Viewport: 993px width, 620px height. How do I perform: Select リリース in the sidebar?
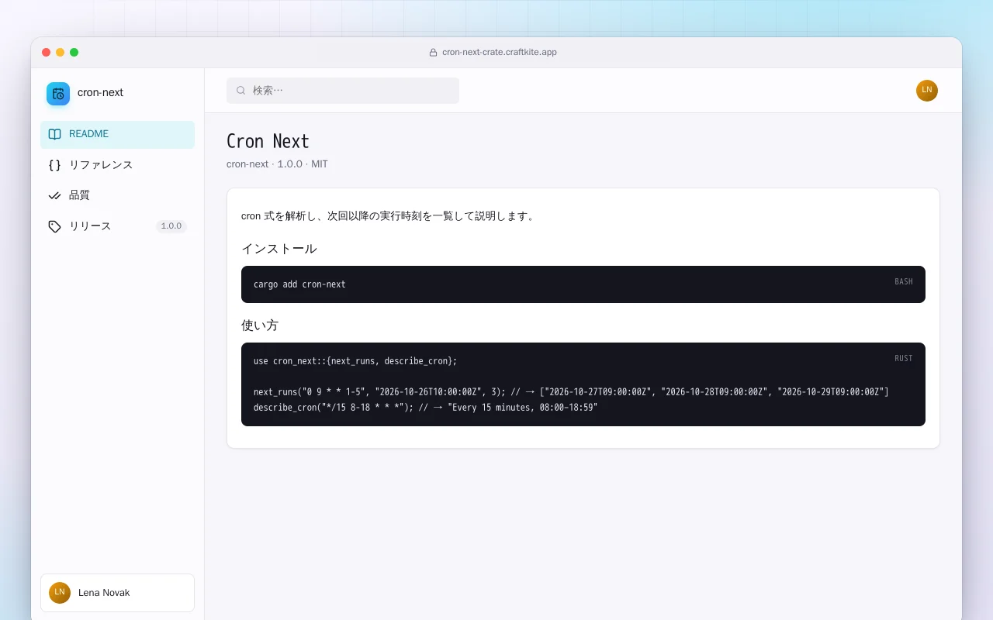click(117, 226)
